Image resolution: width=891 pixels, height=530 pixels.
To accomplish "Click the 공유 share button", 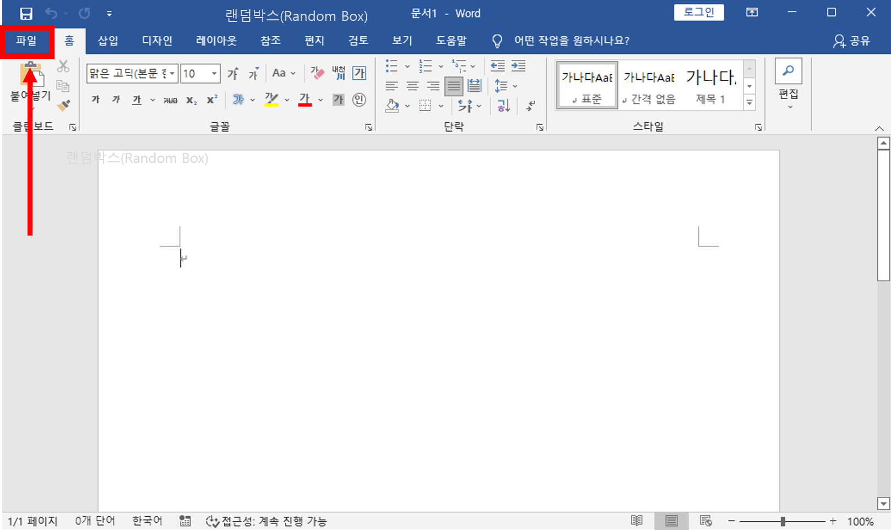I will point(851,41).
